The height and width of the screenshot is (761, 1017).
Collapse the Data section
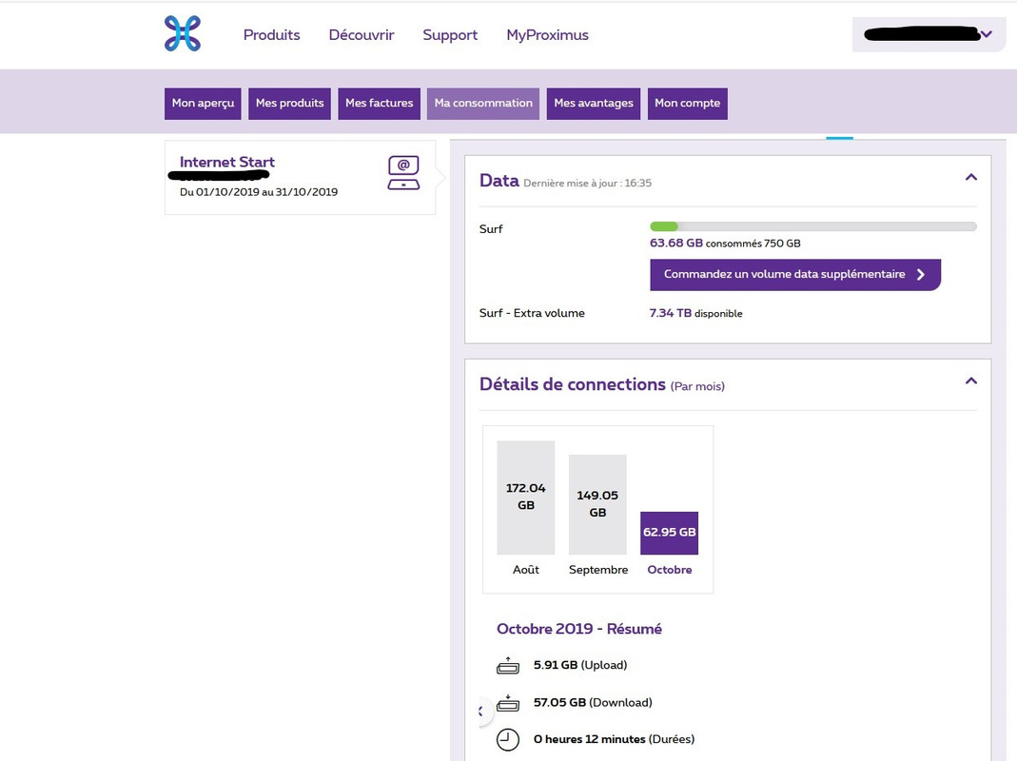(971, 177)
